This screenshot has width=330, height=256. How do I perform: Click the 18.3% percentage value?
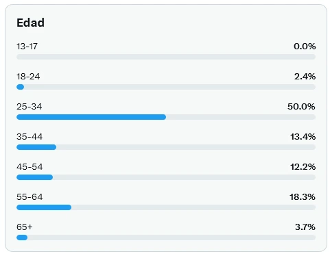click(x=303, y=197)
